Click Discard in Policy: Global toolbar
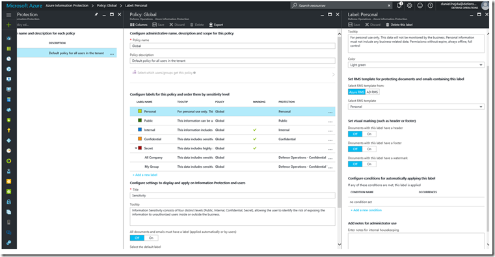 [x=177, y=25]
